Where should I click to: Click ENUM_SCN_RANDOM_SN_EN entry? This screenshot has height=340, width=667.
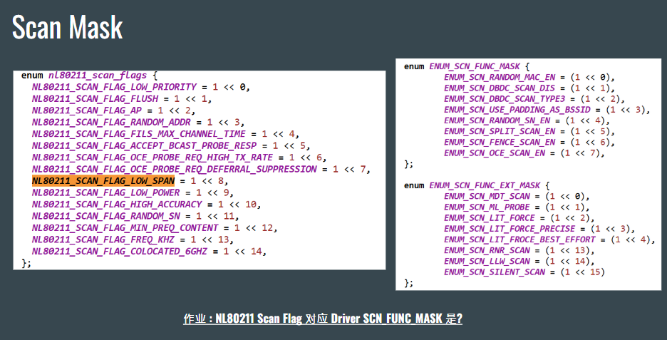click(x=527, y=121)
